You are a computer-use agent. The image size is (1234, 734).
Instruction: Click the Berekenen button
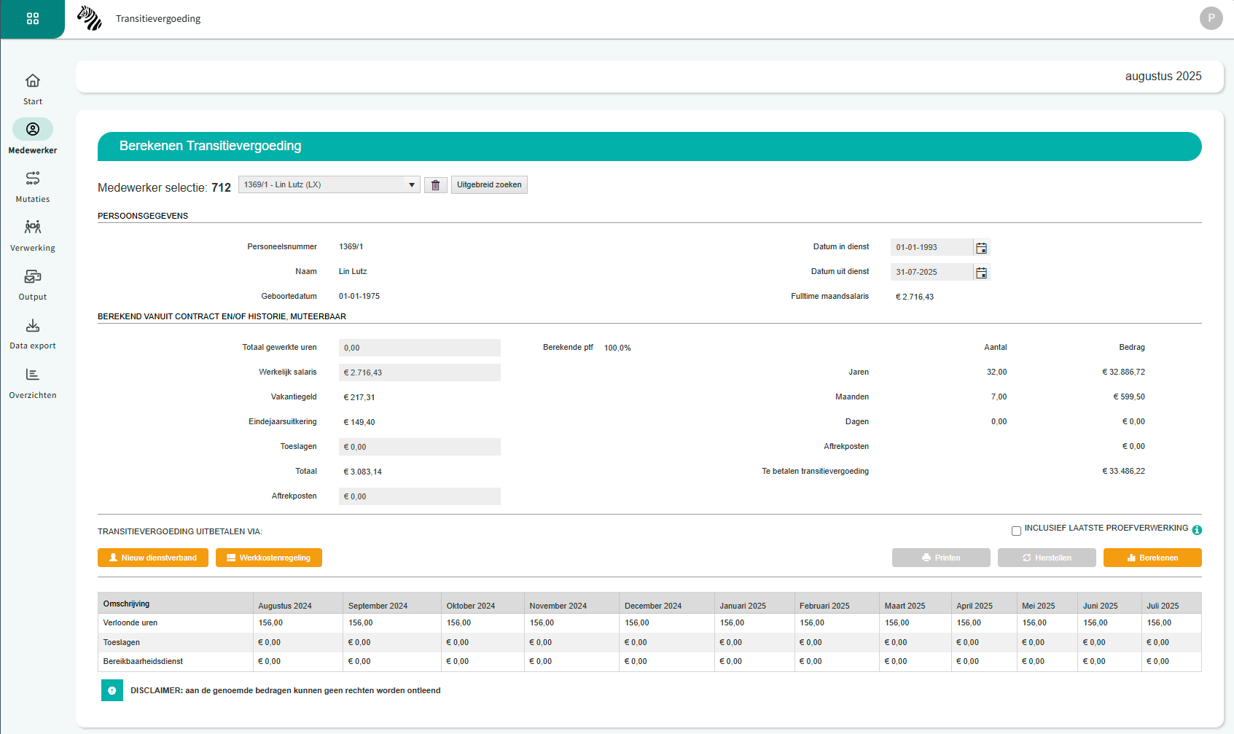[1152, 558]
